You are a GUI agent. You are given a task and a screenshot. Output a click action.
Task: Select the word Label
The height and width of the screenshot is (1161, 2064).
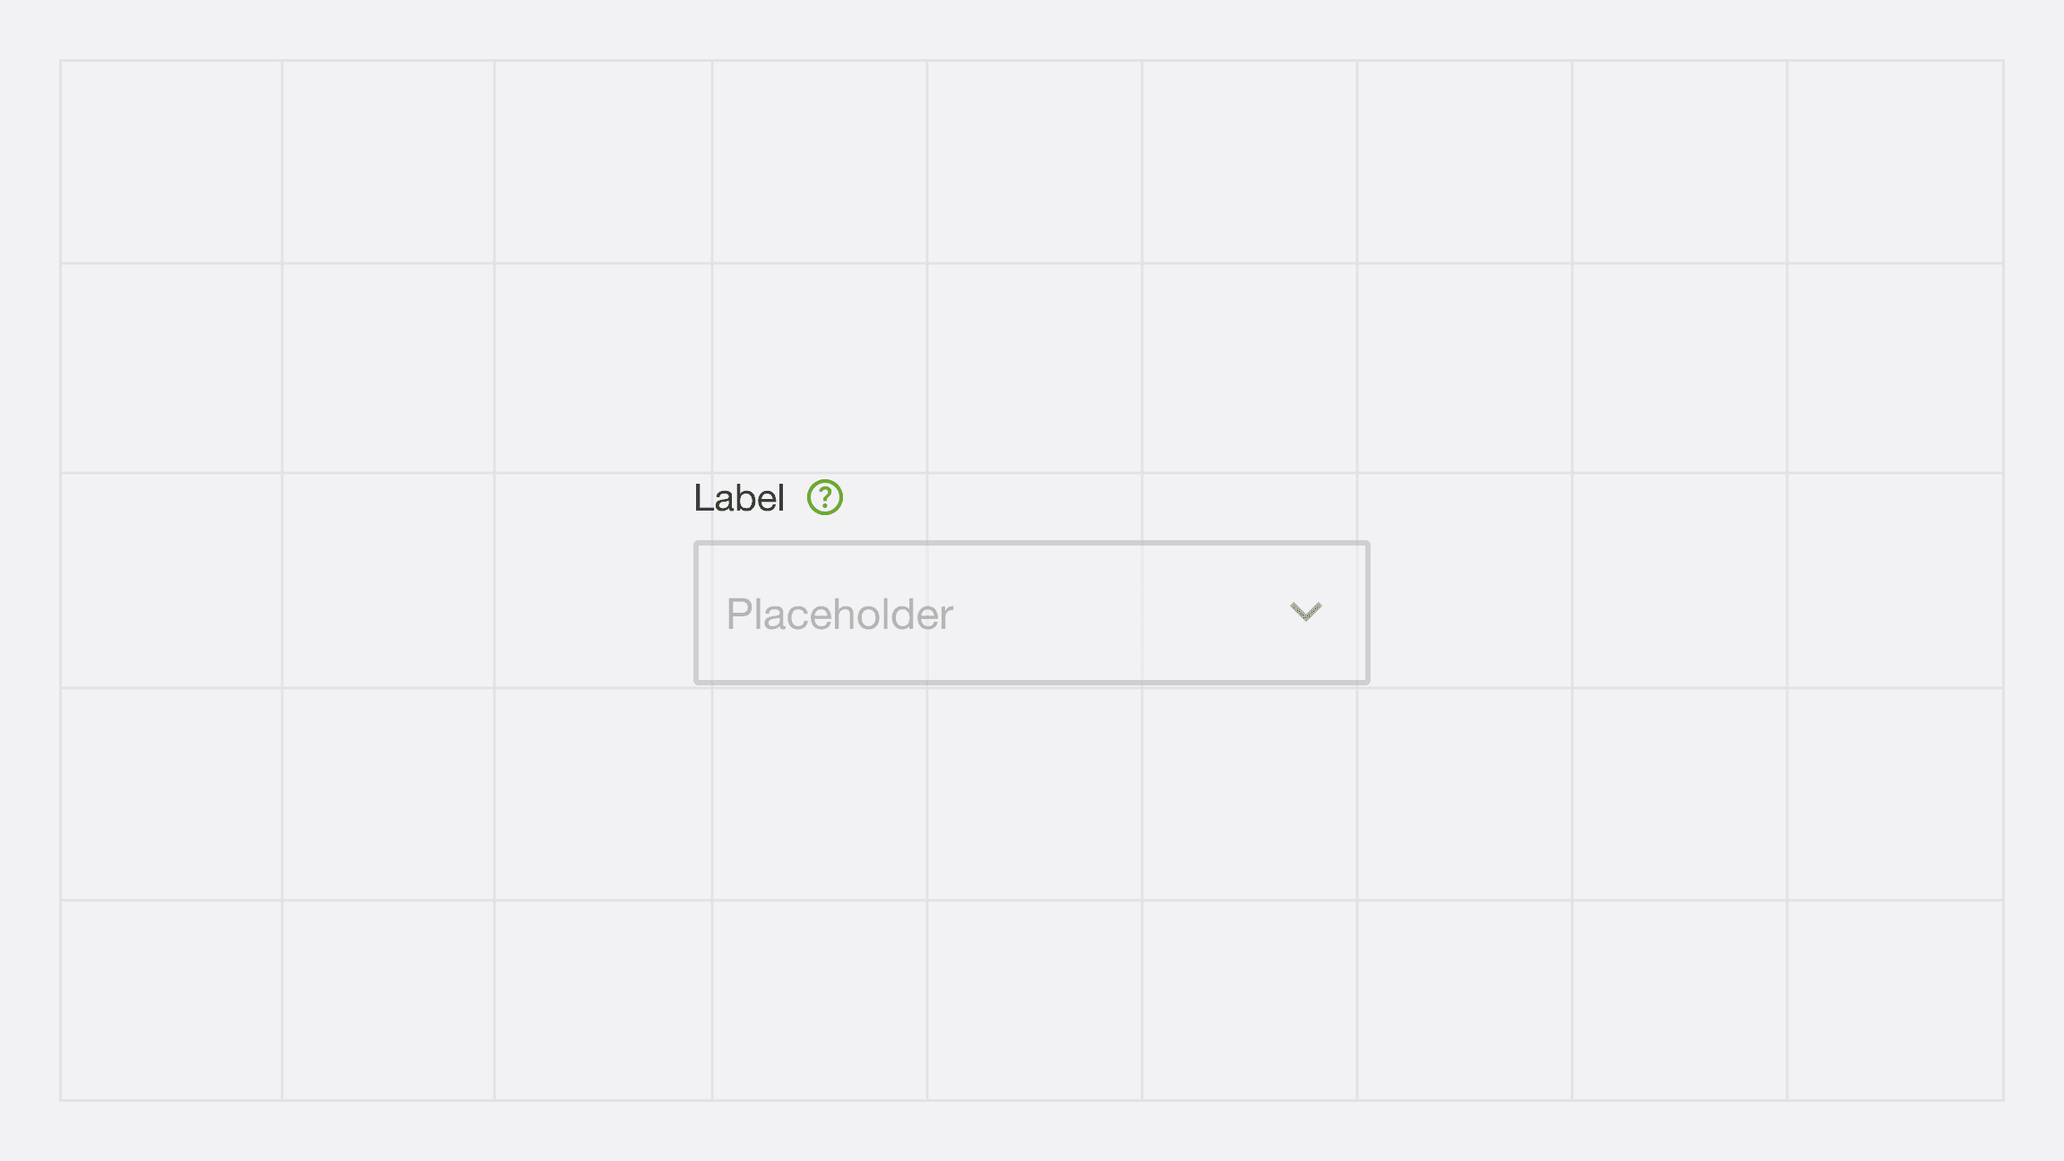click(x=739, y=498)
